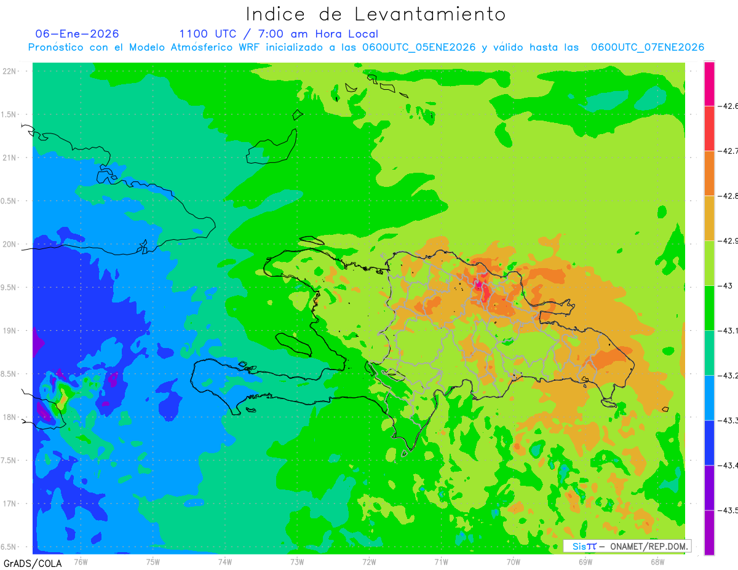Click the '20N' latitude label
Viewport: 738px width, 570px height.
coord(10,244)
